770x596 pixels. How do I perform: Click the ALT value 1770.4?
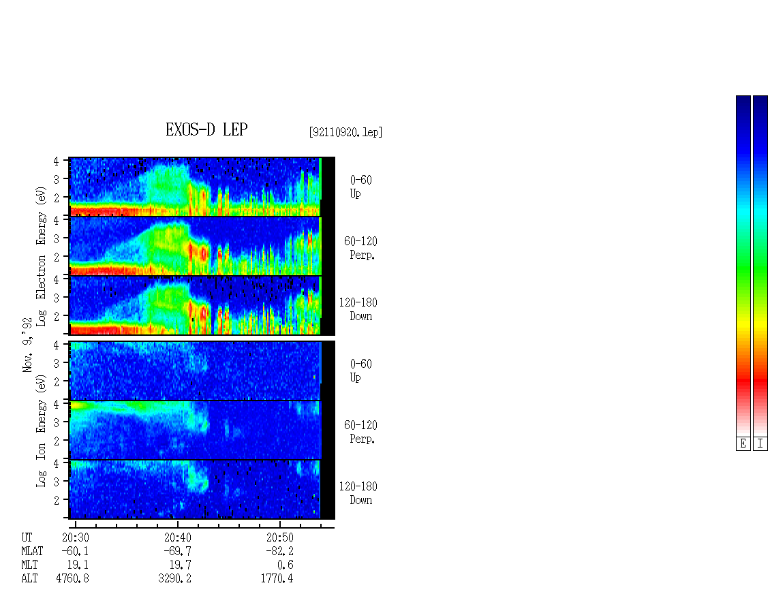(277, 579)
